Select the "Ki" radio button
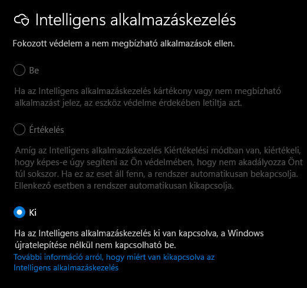307x288 pixels. [19, 212]
